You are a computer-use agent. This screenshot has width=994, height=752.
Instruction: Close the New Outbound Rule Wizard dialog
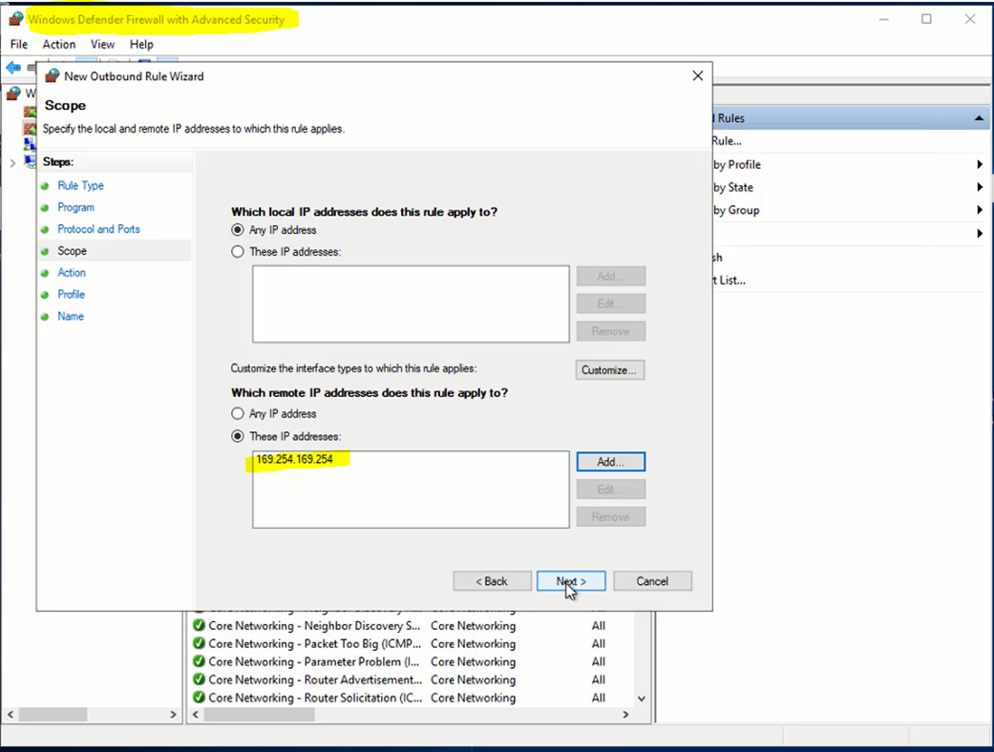coord(697,76)
